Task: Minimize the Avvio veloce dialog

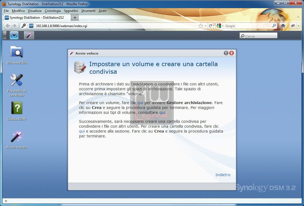Action: click(x=226, y=53)
